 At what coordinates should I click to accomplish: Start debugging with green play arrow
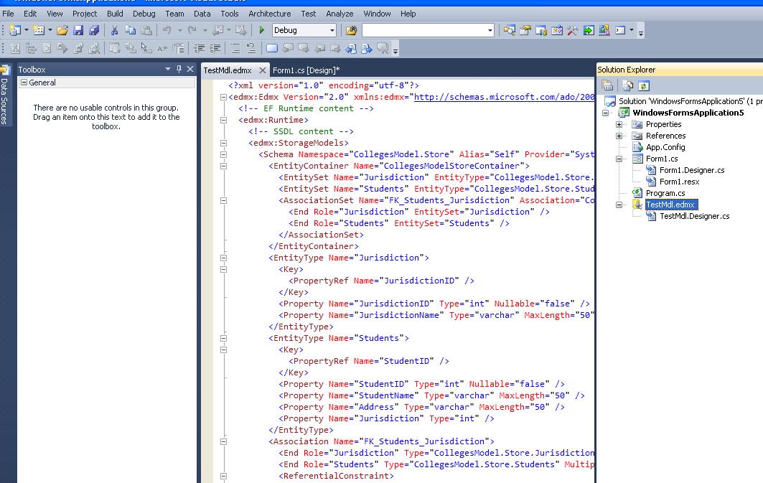pyautogui.click(x=261, y=30)
